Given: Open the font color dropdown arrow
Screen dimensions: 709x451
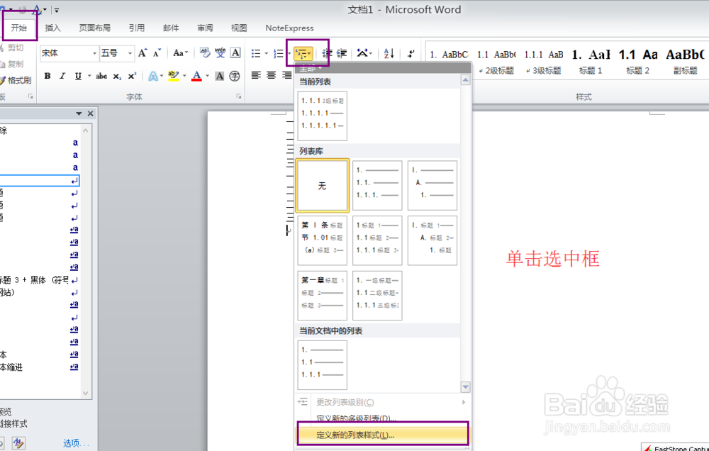Looking at the screenshot, I should [x=207, y=77].
